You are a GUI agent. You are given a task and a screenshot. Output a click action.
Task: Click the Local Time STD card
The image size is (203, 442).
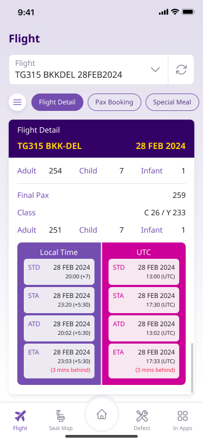59,272
